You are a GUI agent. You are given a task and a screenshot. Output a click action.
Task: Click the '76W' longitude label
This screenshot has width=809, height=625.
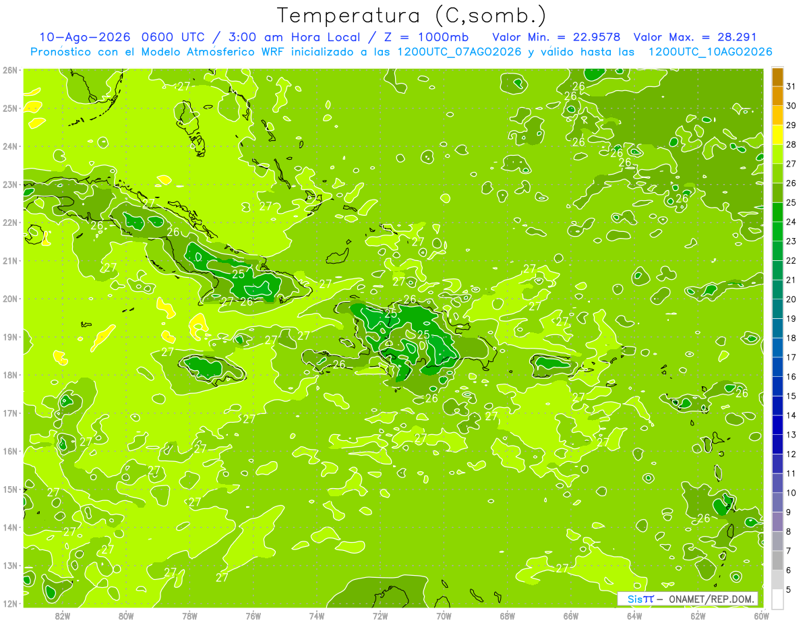click(253, 616)
